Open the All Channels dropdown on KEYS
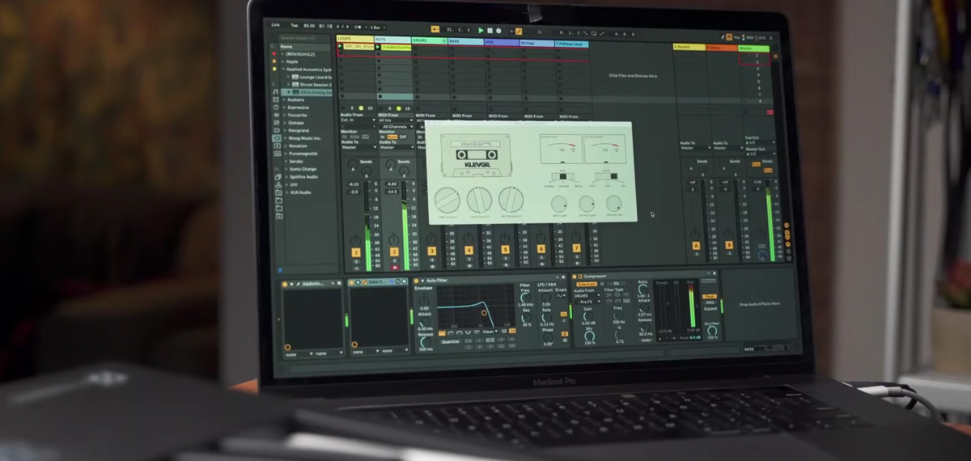 tap(396, 127)
